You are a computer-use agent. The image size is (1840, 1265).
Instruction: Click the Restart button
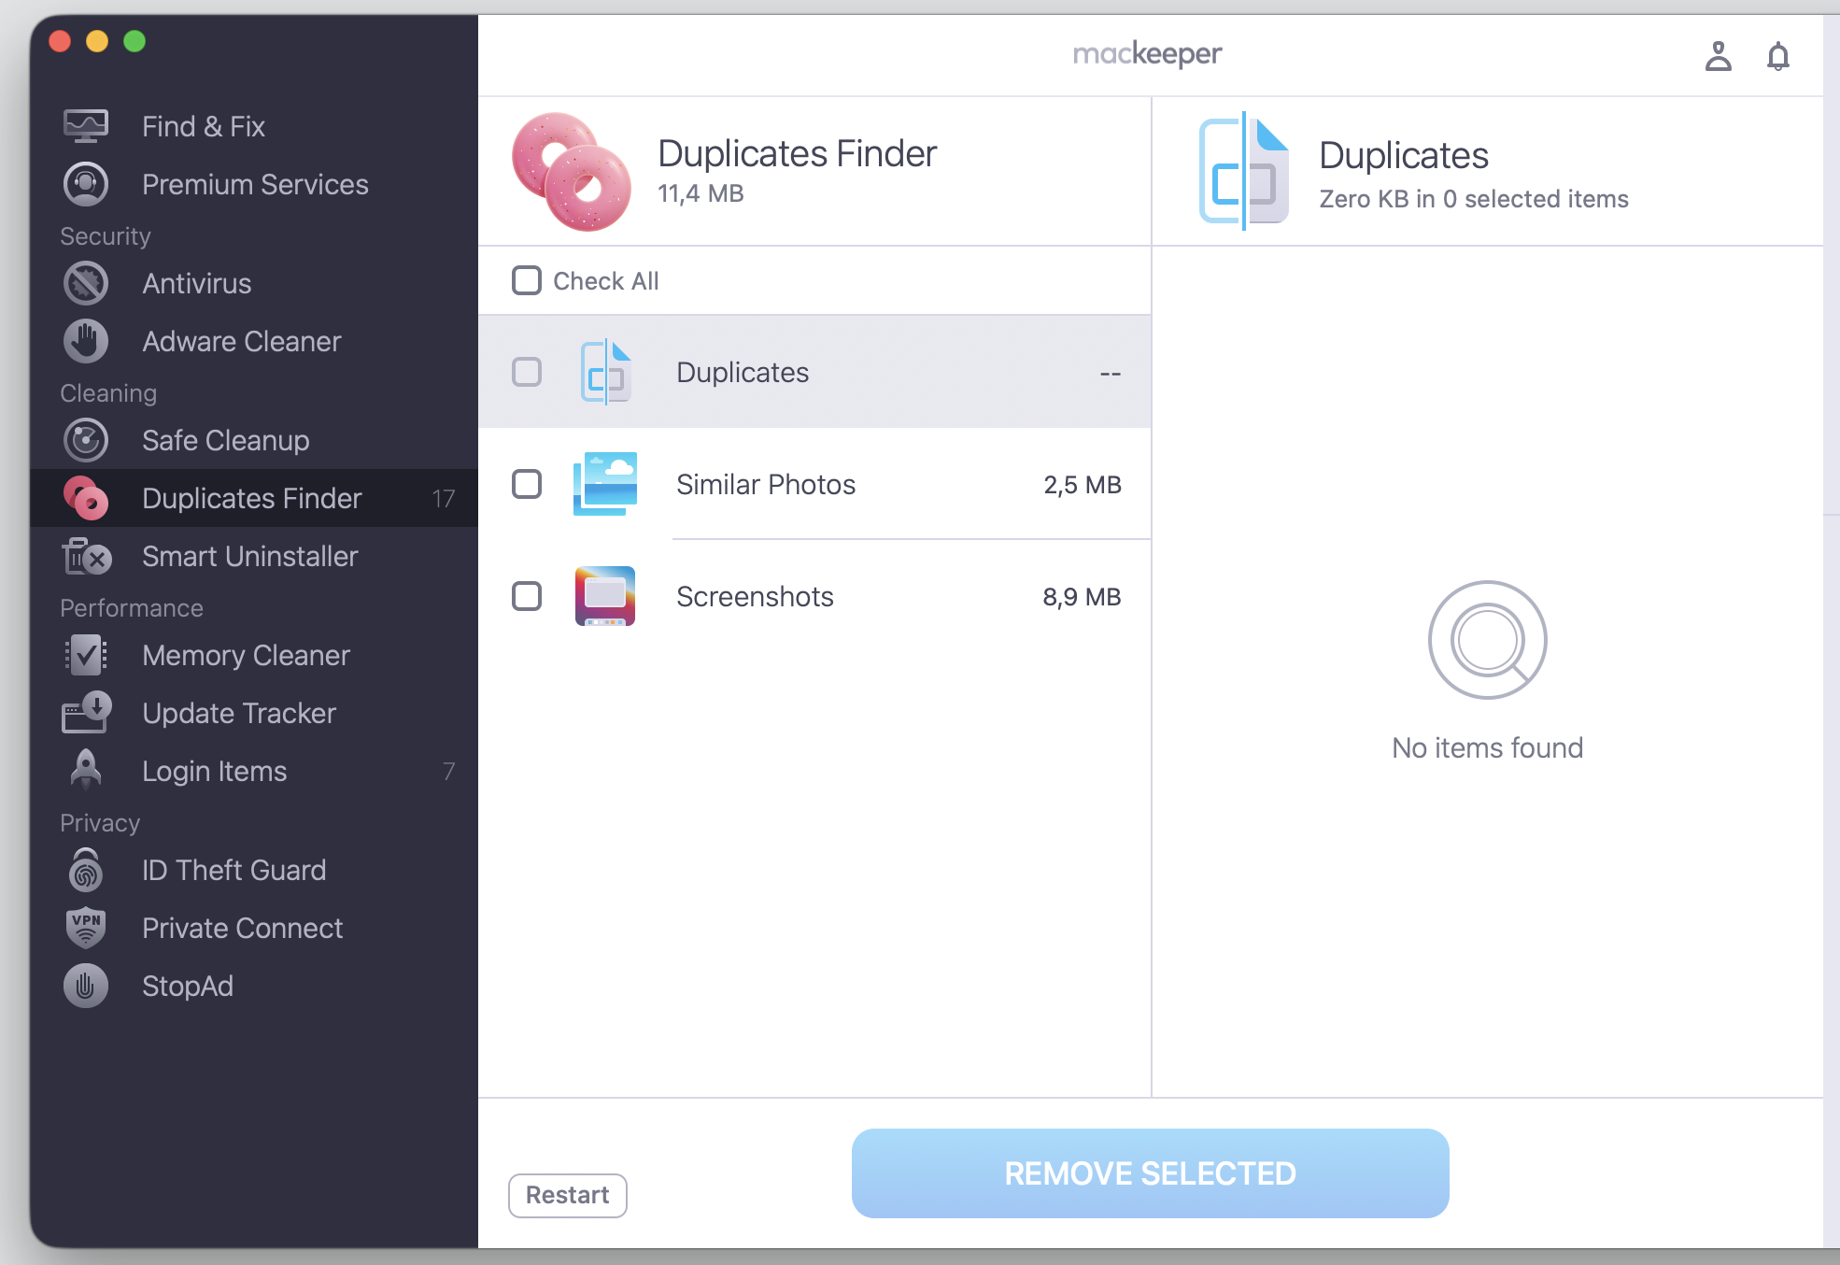point(568,1195)
